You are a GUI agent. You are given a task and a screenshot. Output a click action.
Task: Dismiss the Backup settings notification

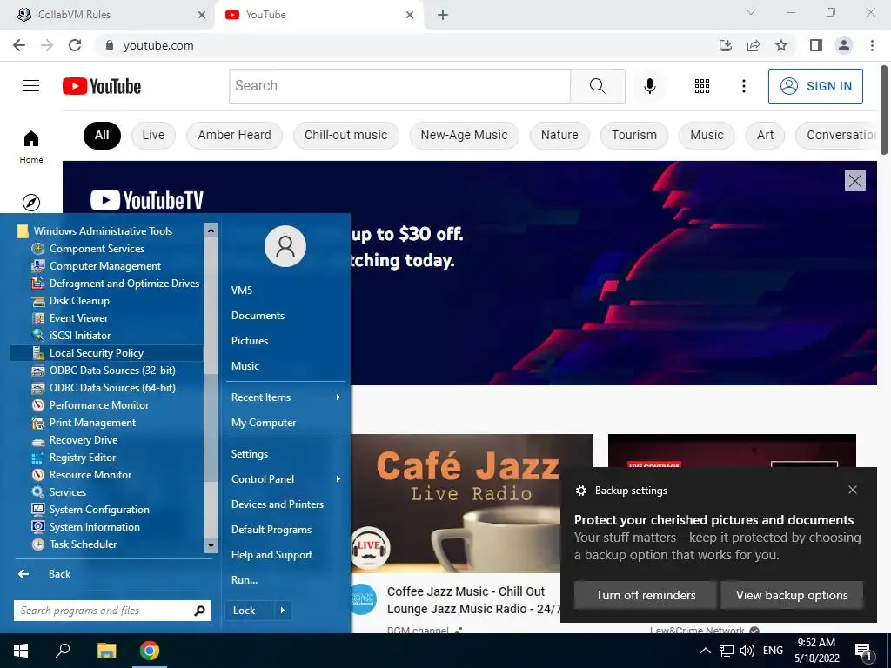853,490
